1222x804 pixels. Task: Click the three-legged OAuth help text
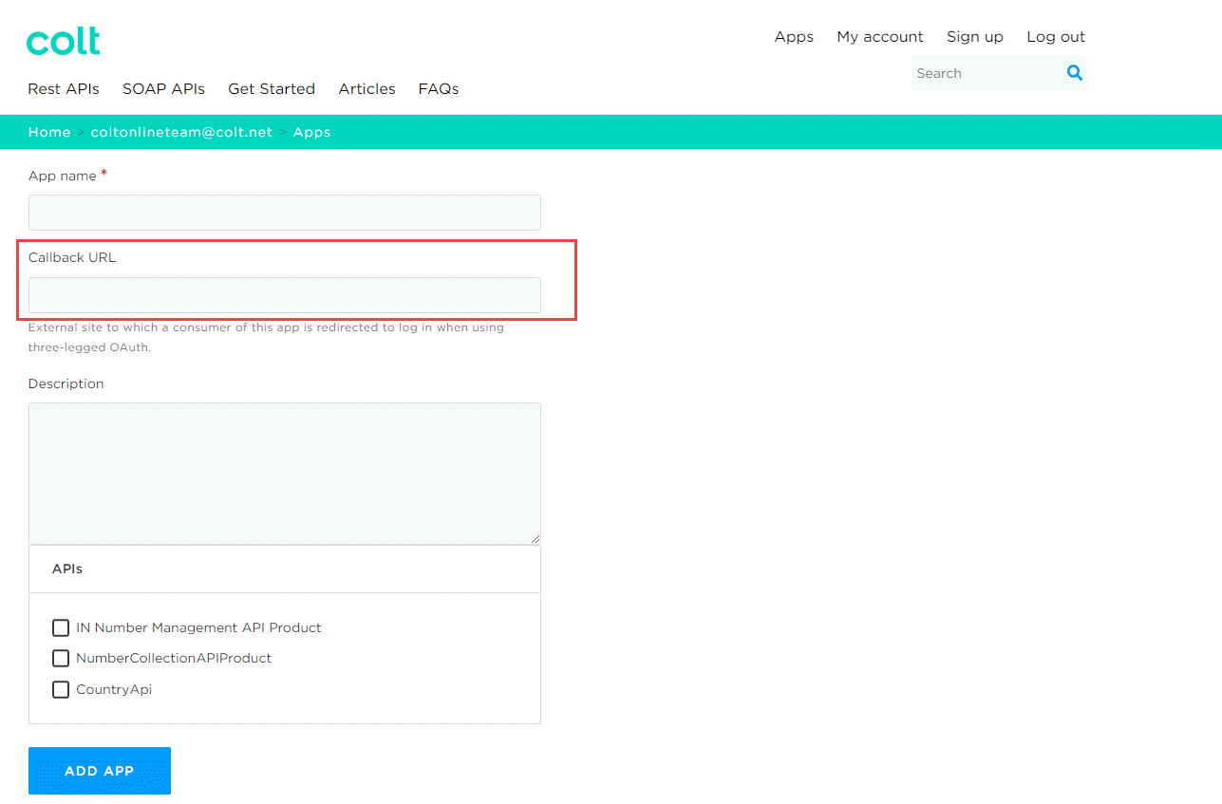[266, 337]
